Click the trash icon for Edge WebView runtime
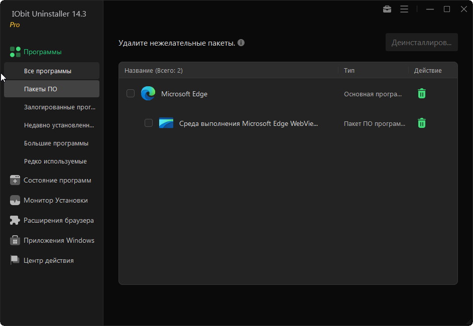This screenshot has width=473, height=326. 422,123
